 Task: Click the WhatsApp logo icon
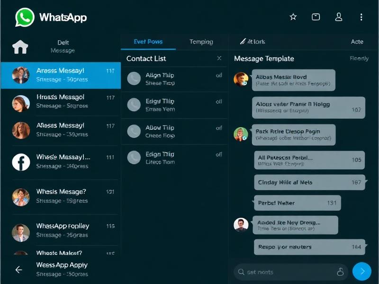[x=25, y=18]
